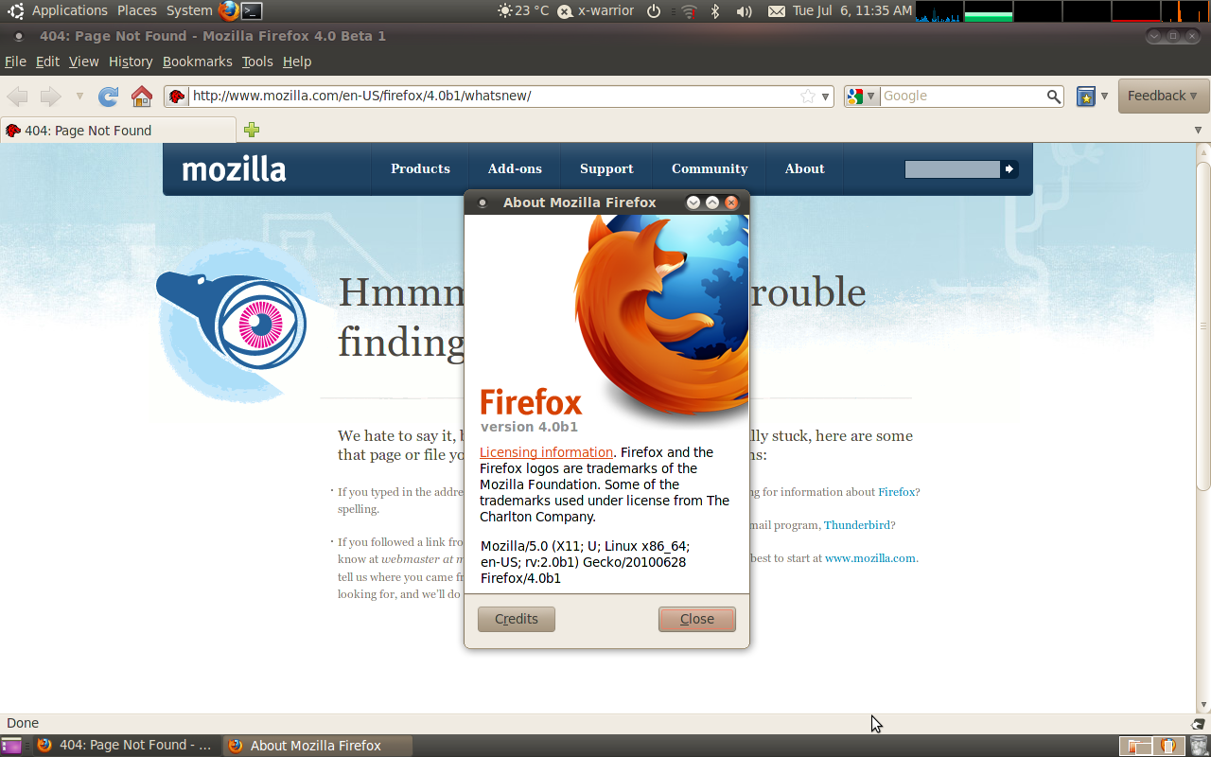The image size is (1211, 757).
Task: Open the File menu
Action: coord(15,62)
